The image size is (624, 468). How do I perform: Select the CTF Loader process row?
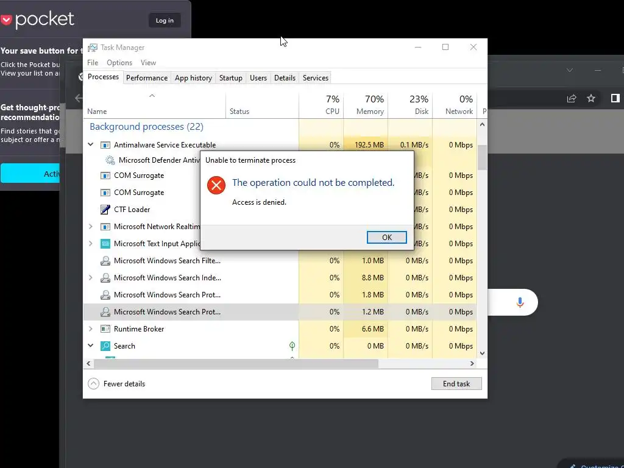click(x=280, y=210)
